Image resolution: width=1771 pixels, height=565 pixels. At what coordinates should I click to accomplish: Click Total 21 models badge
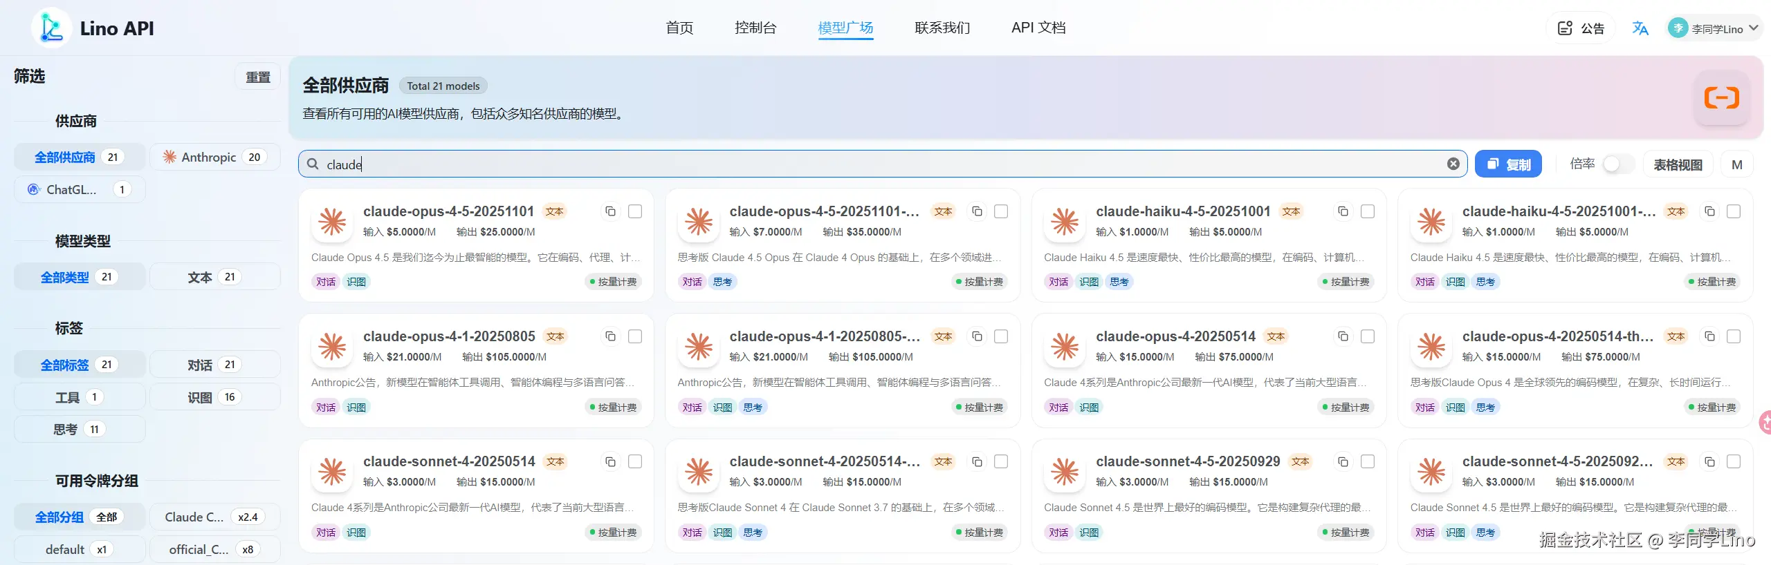coord(443,86)
